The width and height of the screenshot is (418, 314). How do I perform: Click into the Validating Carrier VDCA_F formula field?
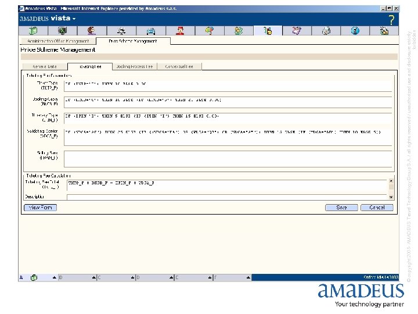coord(228,137)
